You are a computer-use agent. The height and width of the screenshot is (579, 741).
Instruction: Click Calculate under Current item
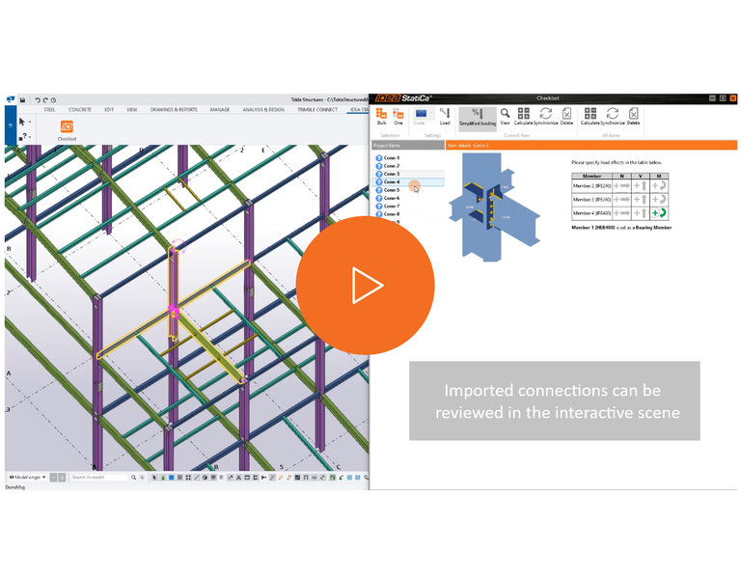click(x=523, y=116)
